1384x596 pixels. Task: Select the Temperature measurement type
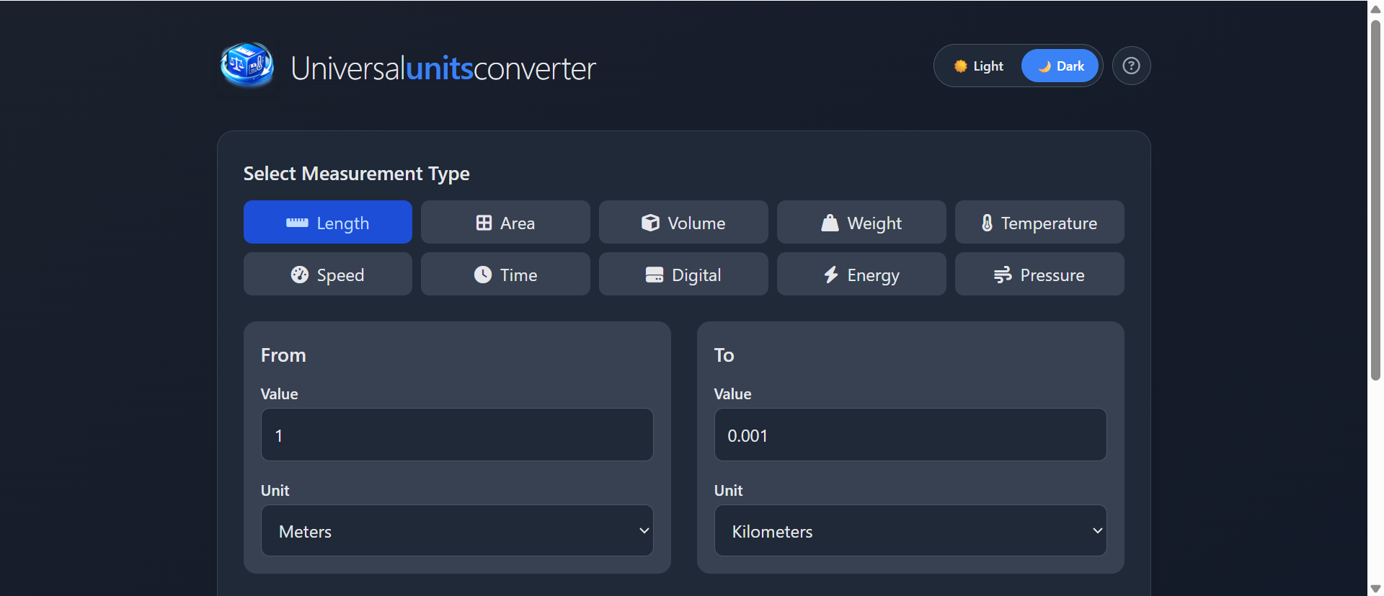(x=1039, y=223)
